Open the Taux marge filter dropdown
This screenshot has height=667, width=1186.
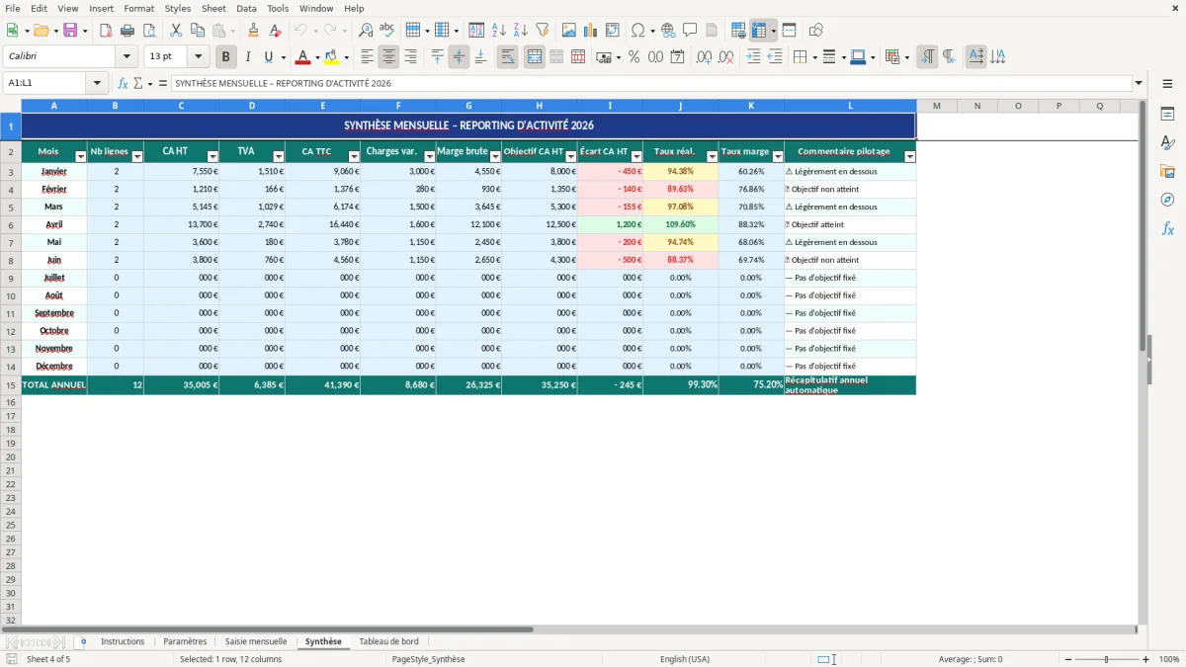778,156
